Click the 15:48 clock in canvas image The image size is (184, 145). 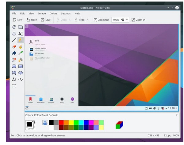click(171, 108)
